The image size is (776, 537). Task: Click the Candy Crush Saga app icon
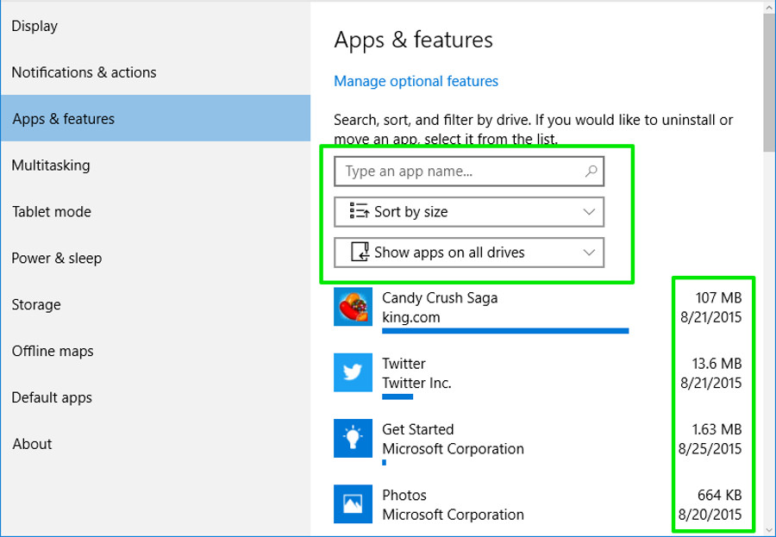click(353, 306)
